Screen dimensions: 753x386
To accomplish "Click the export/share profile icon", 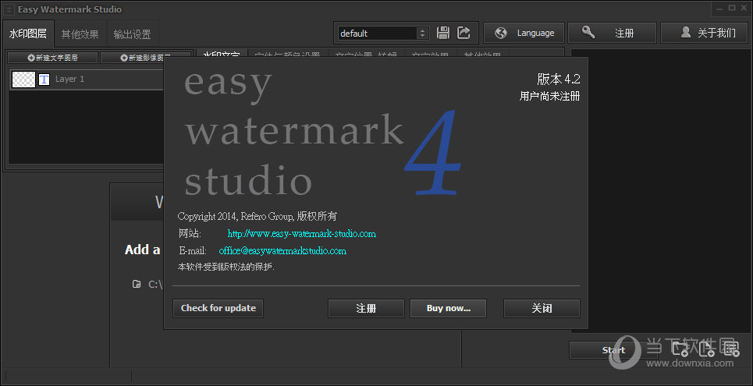I will point(464,33).
